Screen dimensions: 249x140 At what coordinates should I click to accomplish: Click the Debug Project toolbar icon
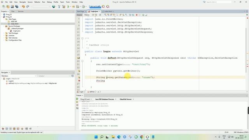point(74,7)
